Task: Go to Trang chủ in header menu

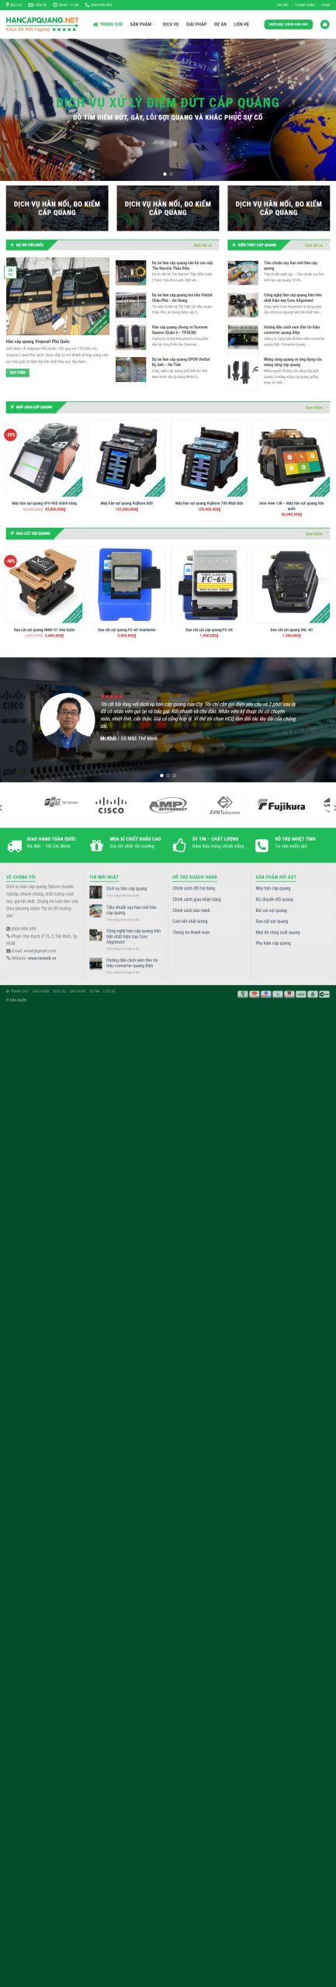Action: pyautogui.click(x=108, y=24)
